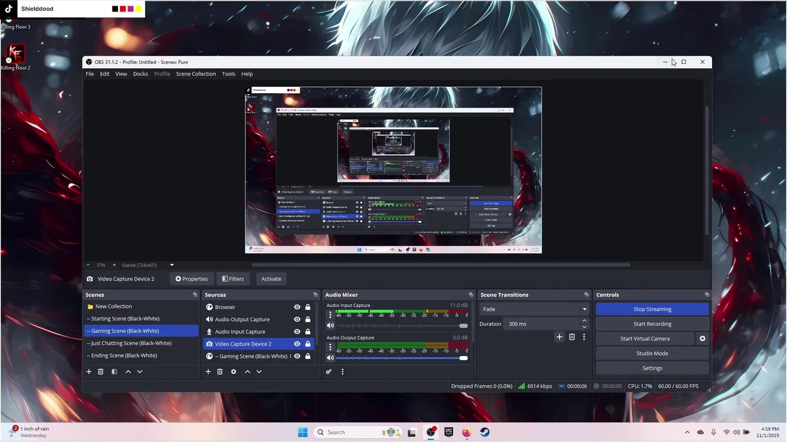Open Firefox from taskbar

467,432
